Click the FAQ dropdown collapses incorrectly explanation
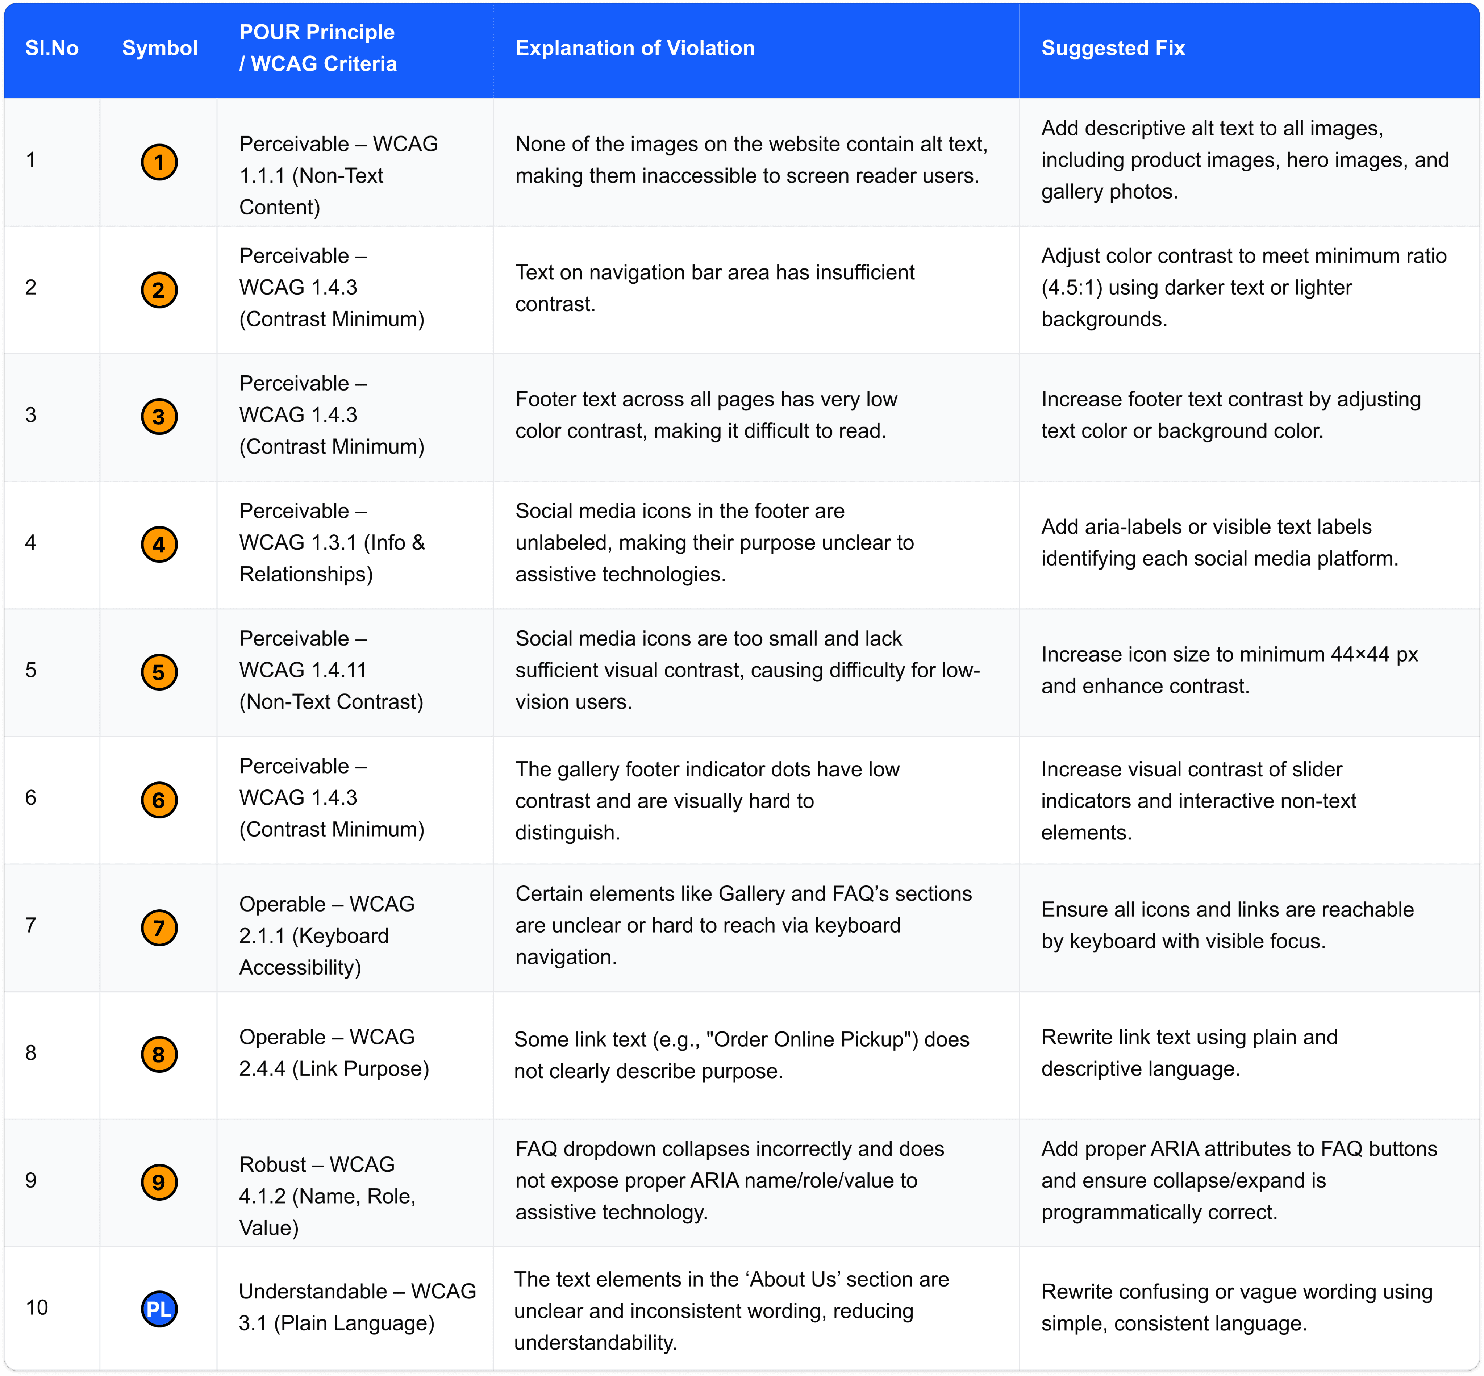Screen dimensions: 1484x1376 coord(729,1180)
